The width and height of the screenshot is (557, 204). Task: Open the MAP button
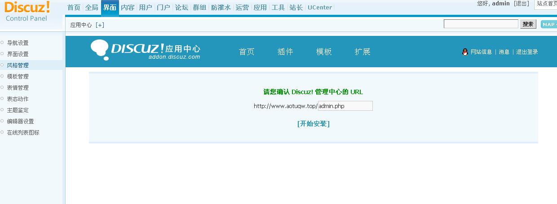[x=549, y=24]
